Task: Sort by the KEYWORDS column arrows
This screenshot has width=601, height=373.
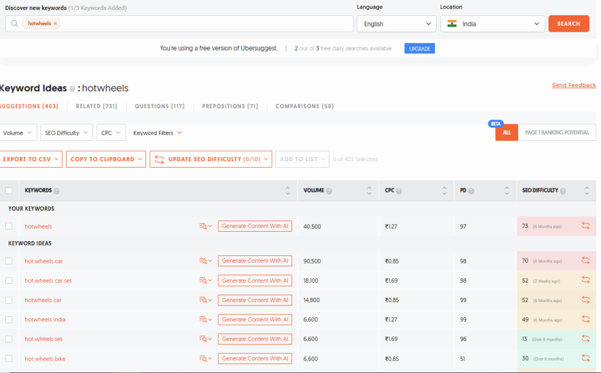Action: click(288, 191)
